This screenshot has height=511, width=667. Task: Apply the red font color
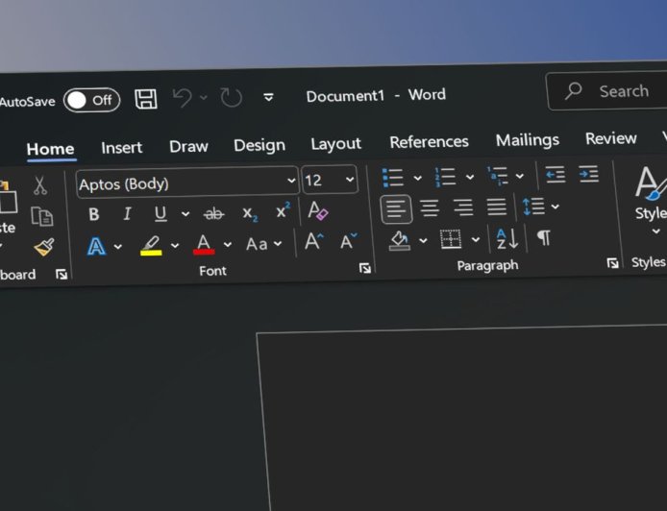click(204, 244)
